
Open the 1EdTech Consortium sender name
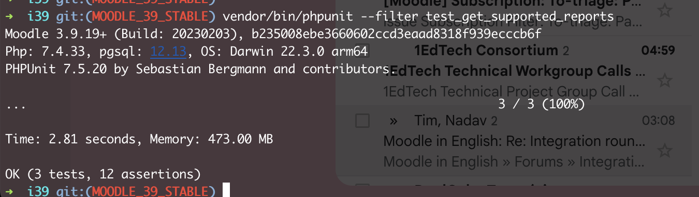point(486,51)
